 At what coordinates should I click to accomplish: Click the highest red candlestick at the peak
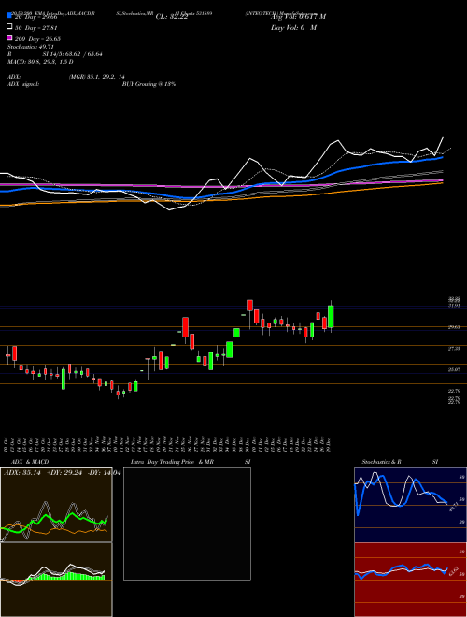tap(249, 306)
